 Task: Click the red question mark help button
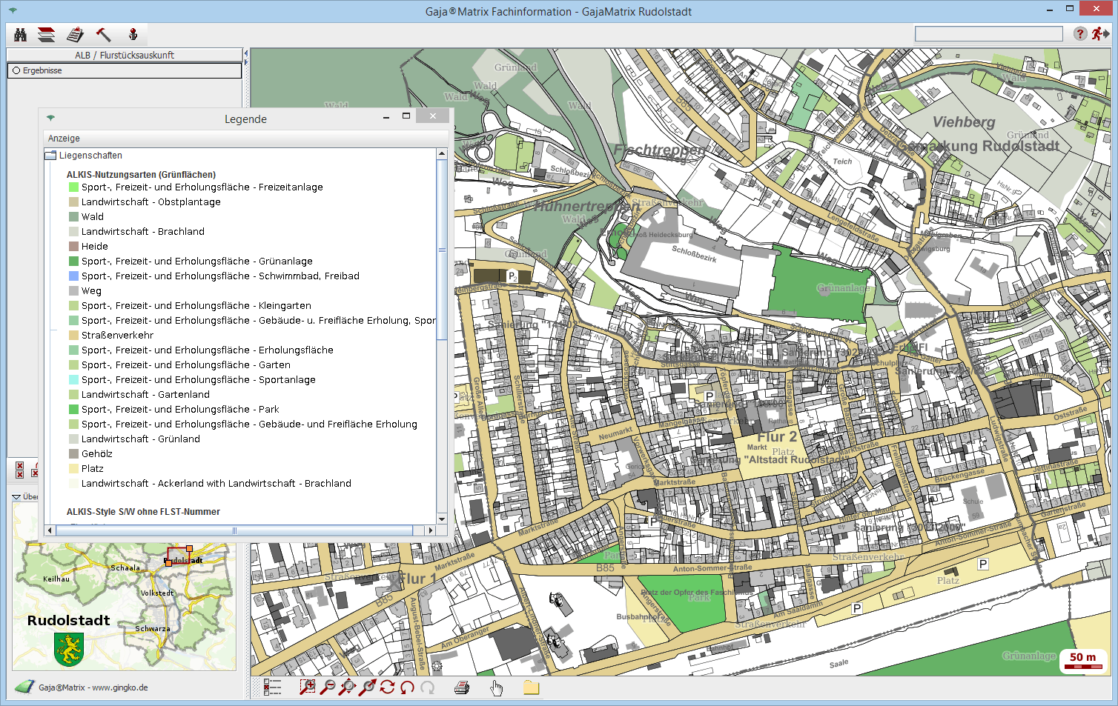pyautogui.click(x=1080, y=34)
